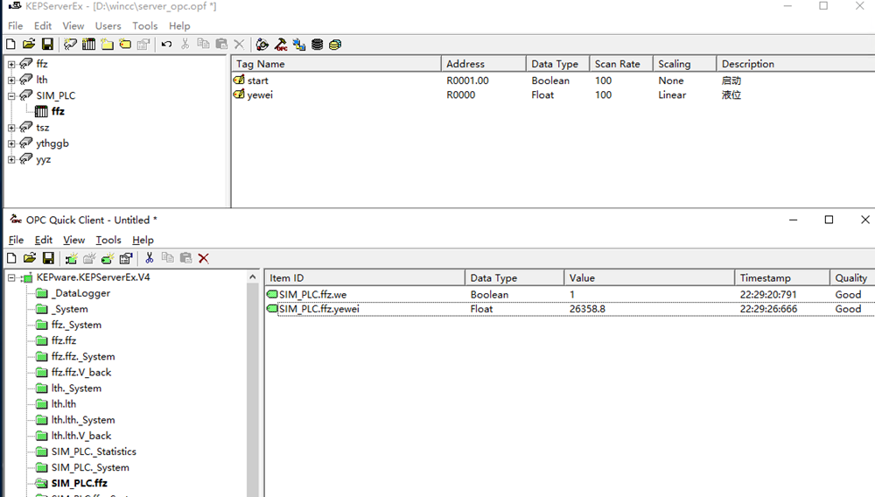875x497 pixels.
Task: Click New Server Connection in Quick Client
Action: pos(71,258)
